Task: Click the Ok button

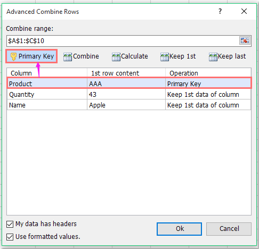Action: [x=179, y=229]
